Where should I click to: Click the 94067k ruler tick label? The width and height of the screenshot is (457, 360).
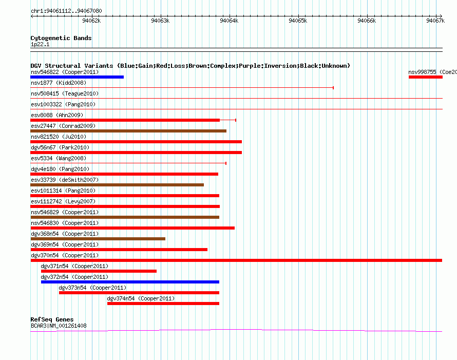435,21
